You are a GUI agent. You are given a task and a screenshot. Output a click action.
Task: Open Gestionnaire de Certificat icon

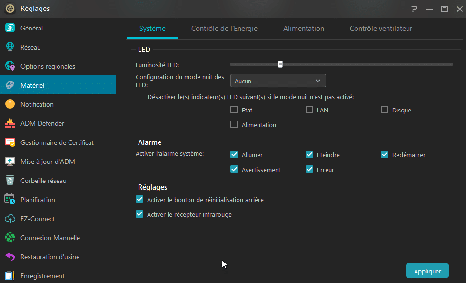(x=10, y=142)
